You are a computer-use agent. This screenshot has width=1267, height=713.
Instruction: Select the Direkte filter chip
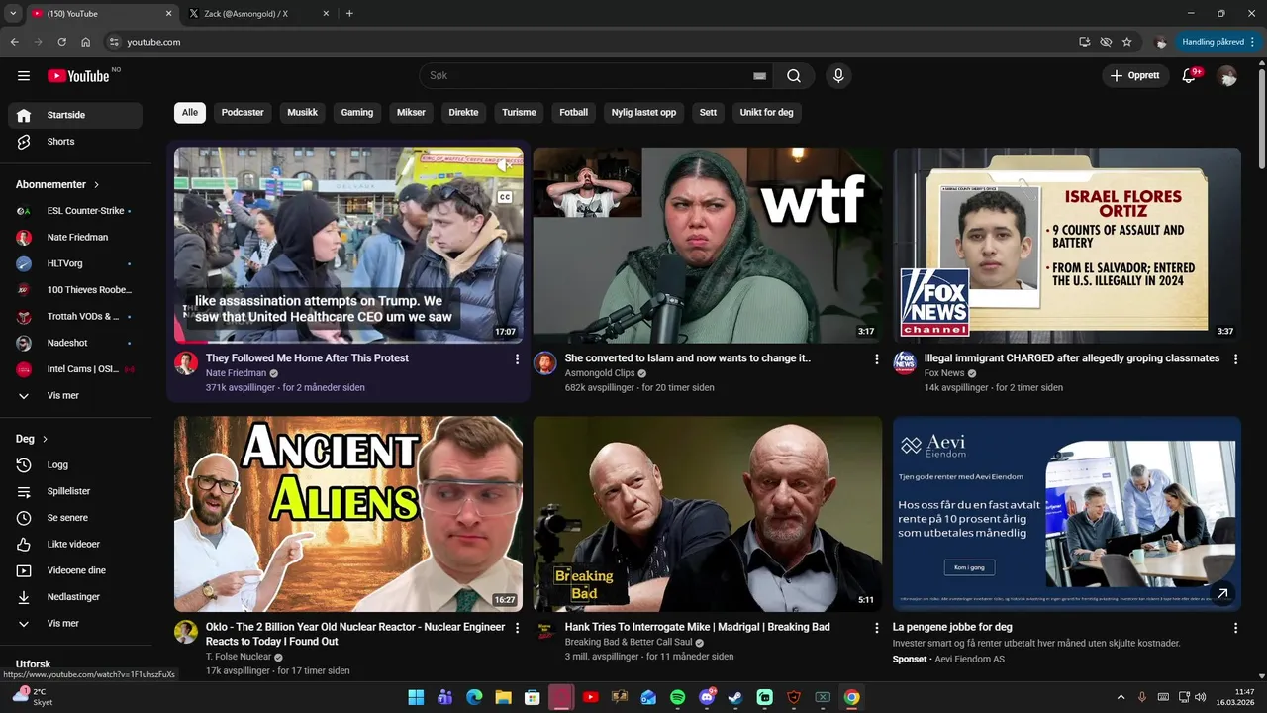coord(463,113)
